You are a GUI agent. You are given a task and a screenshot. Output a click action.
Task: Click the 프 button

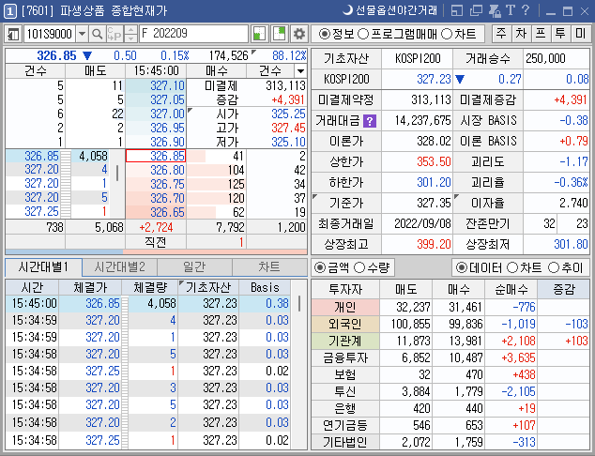pyautogui.click(x=542, y=34)
